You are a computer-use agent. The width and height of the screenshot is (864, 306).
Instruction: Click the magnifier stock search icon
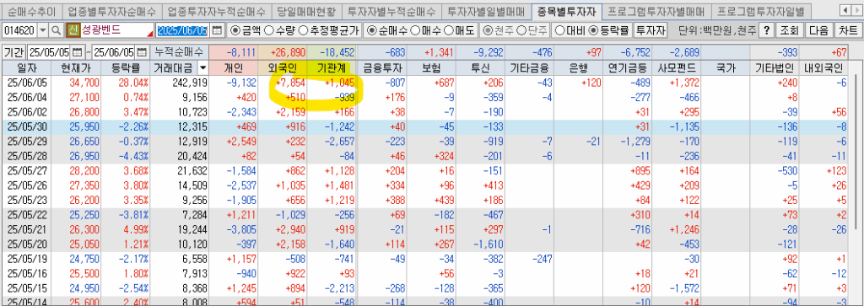point(57,30)
